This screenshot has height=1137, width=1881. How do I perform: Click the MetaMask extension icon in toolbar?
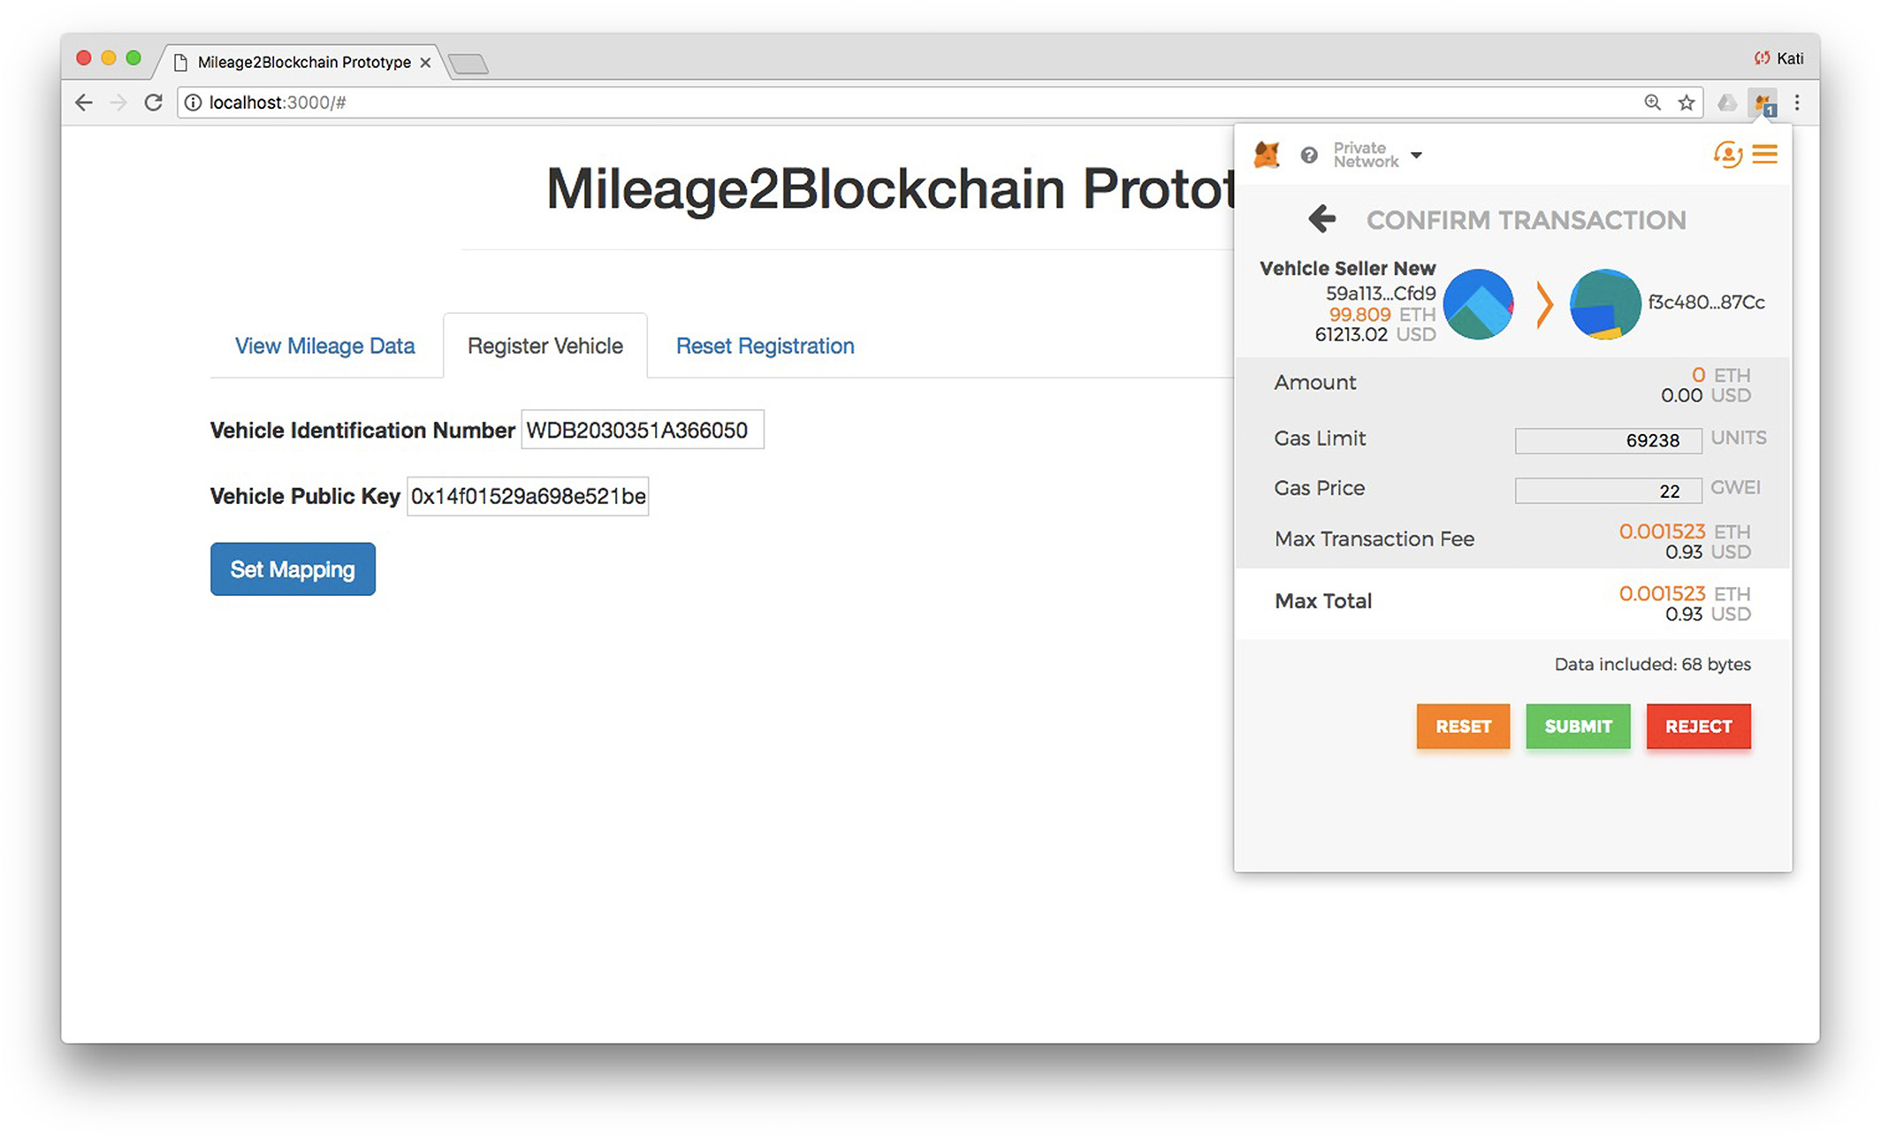[x=1763, y=103]
